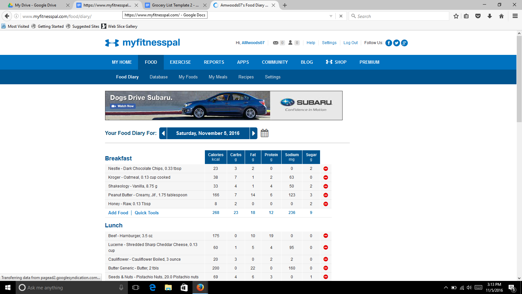Open Firefox hamburger menu
The height and width of the screenshot is (294, 522).
coord(515,16)
